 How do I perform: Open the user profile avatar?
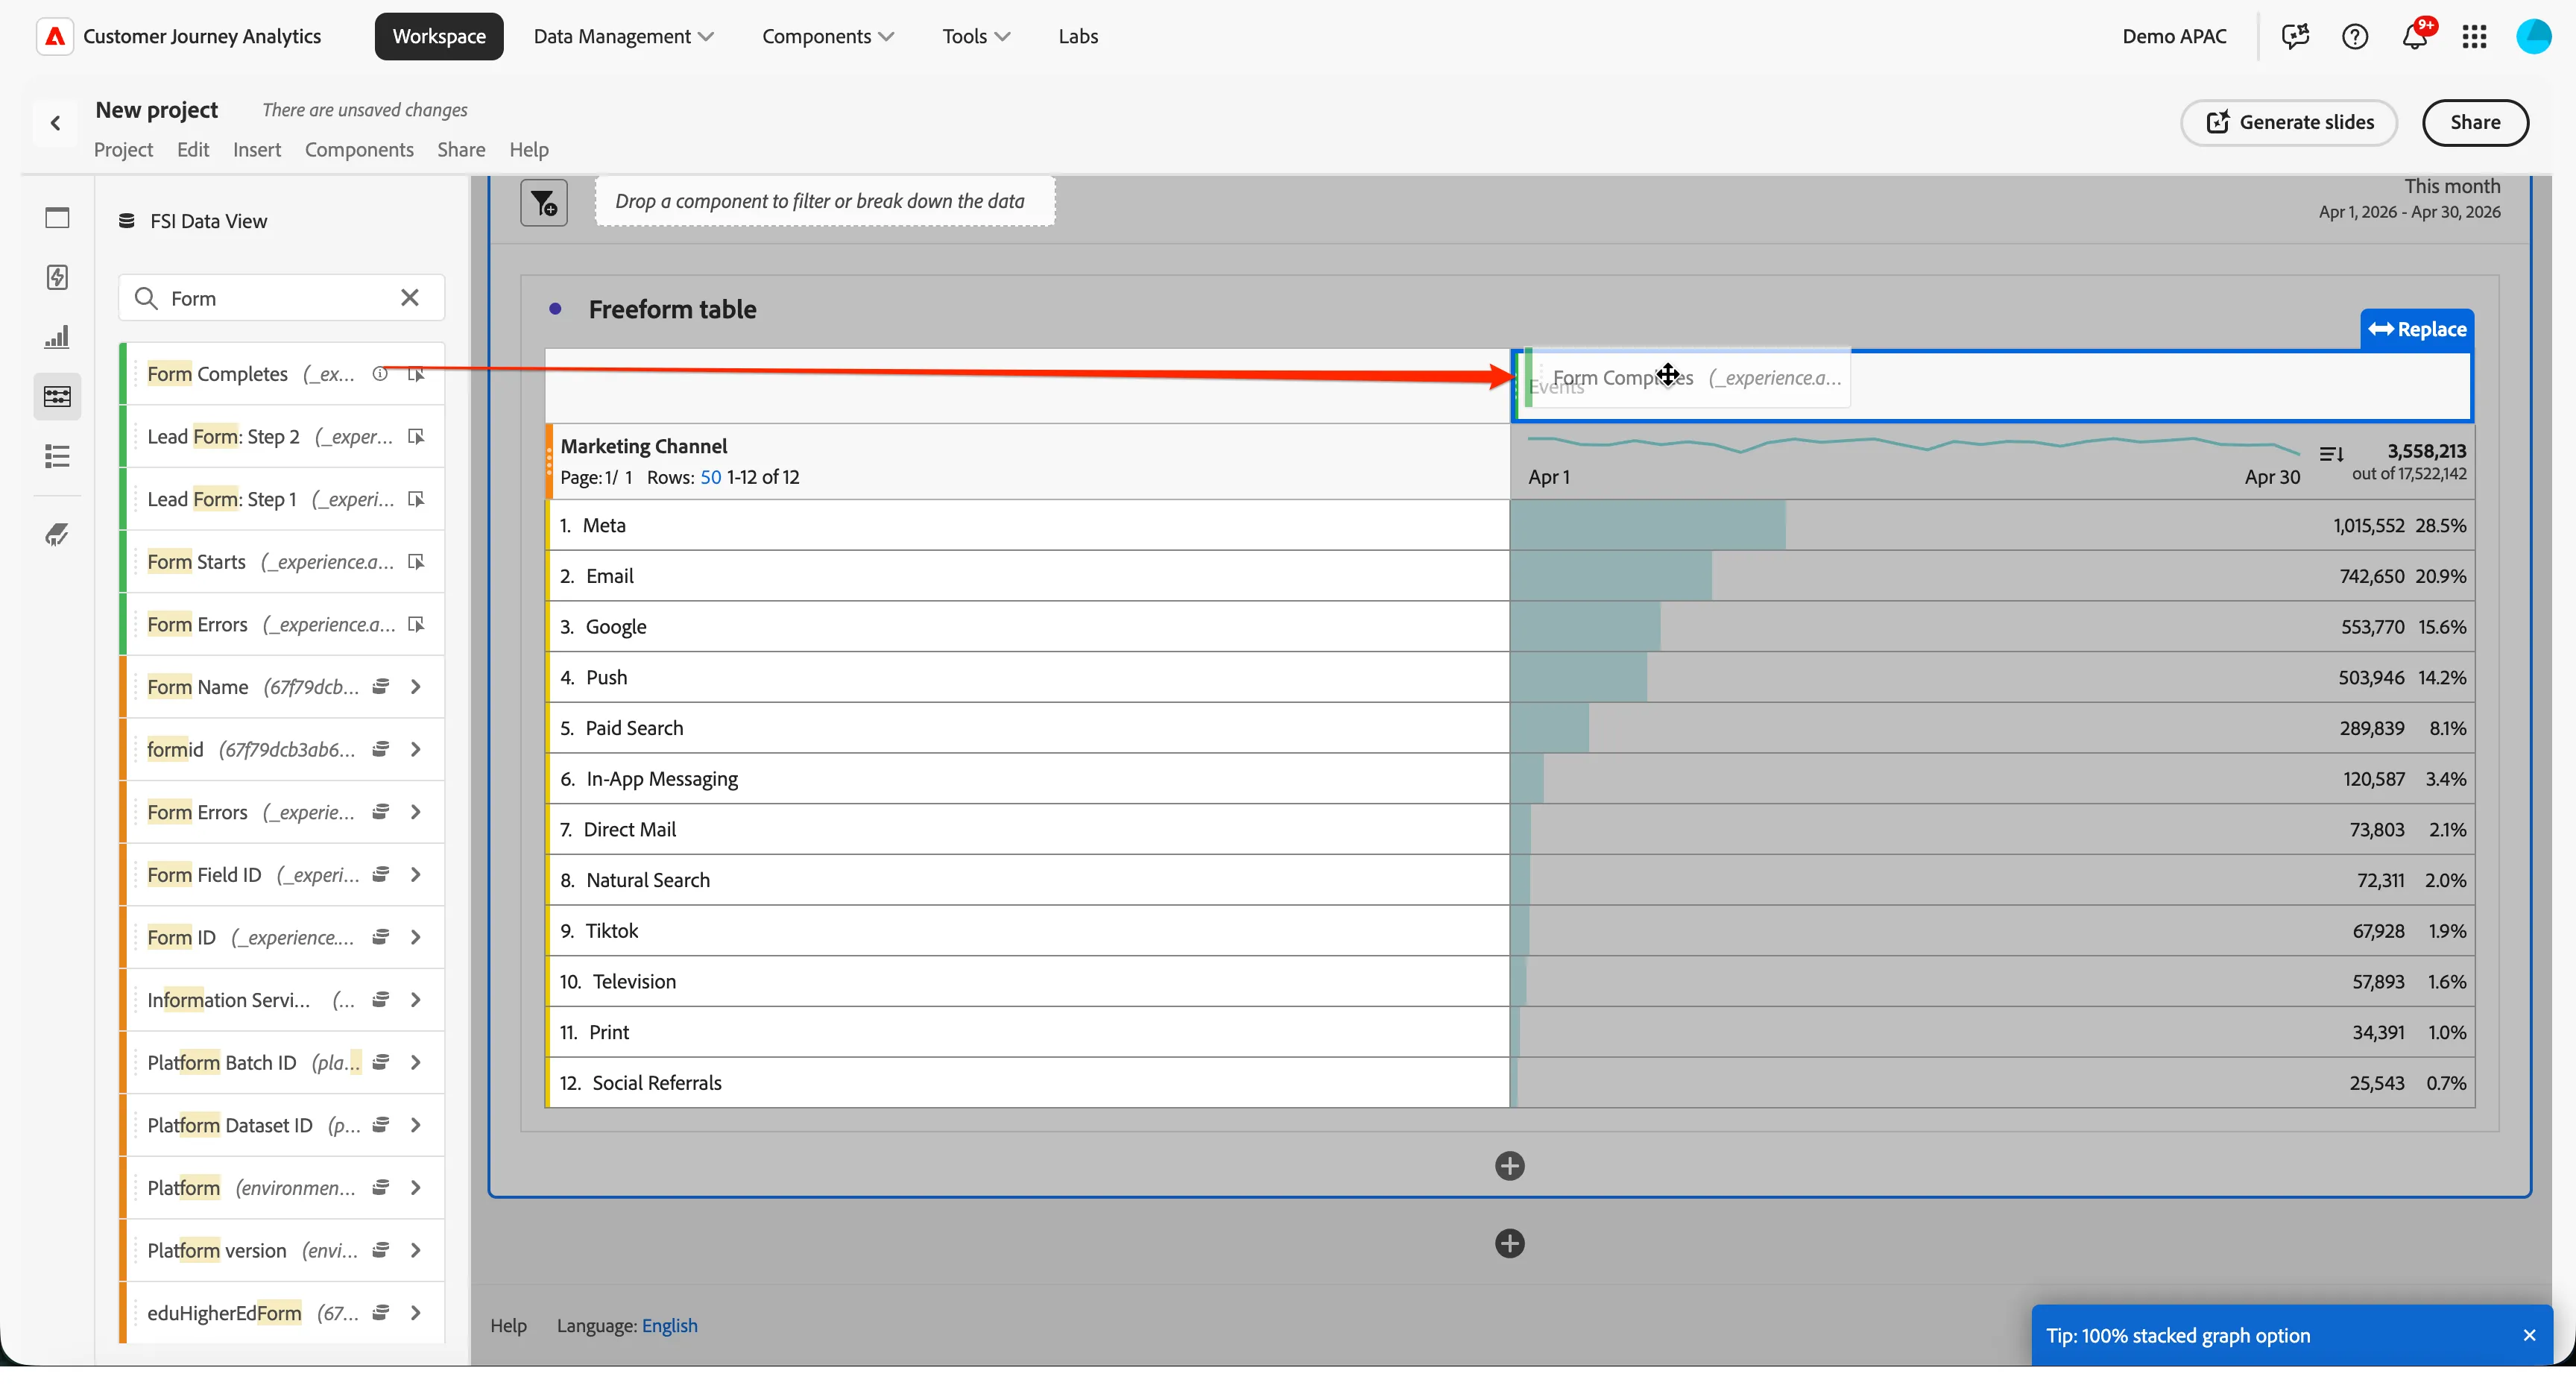(x=2533, y=37)
